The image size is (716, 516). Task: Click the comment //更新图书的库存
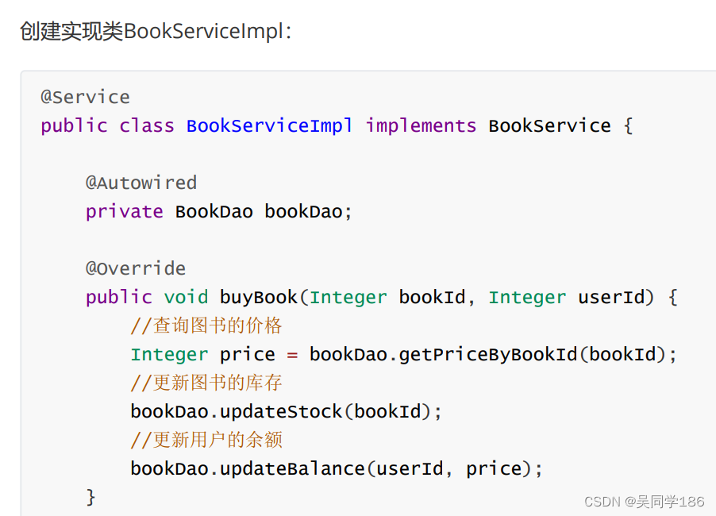206,383
